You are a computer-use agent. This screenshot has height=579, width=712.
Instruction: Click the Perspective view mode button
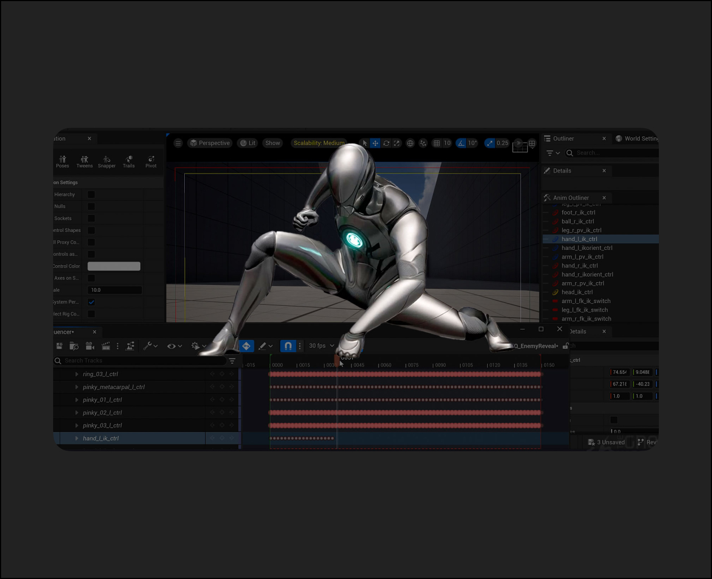point(210,143)
